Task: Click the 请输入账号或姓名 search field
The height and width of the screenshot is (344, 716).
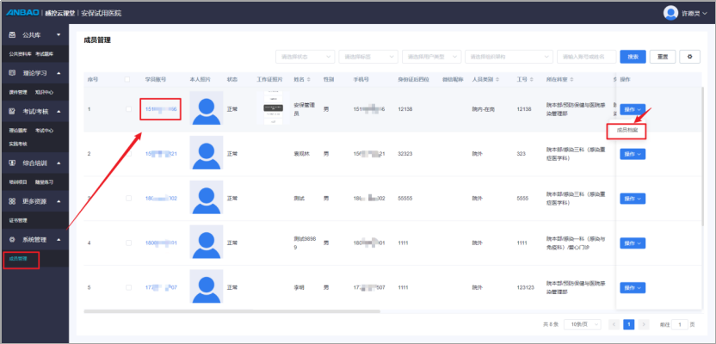Action: point(586,57)
